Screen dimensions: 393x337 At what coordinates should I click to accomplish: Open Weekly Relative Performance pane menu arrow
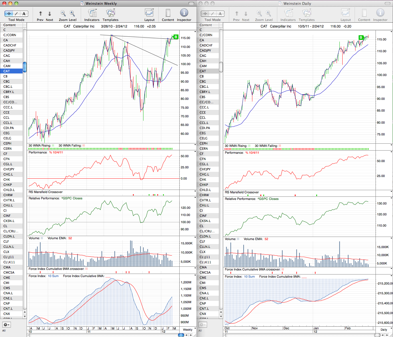[195, 198]
